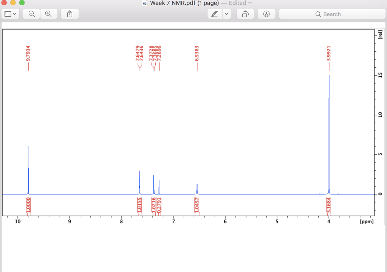This screenshot has width=387, height=272.
Task: Zoom out using the magnifier minus icon
Action: [x=31, y=14]
